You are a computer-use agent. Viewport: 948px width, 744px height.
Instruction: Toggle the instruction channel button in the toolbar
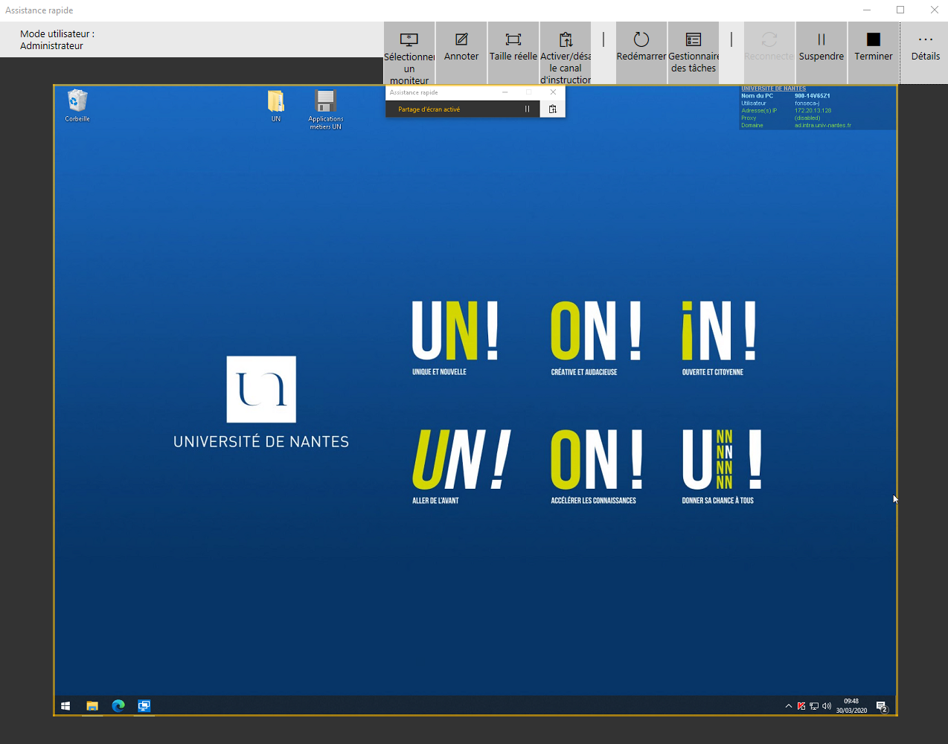click(566, 53)
